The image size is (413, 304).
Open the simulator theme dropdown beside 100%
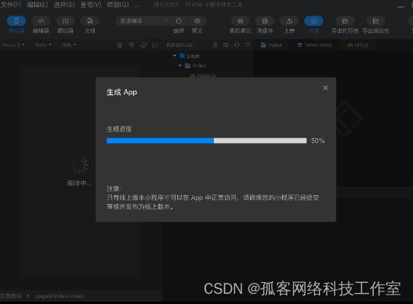(69, 45)
